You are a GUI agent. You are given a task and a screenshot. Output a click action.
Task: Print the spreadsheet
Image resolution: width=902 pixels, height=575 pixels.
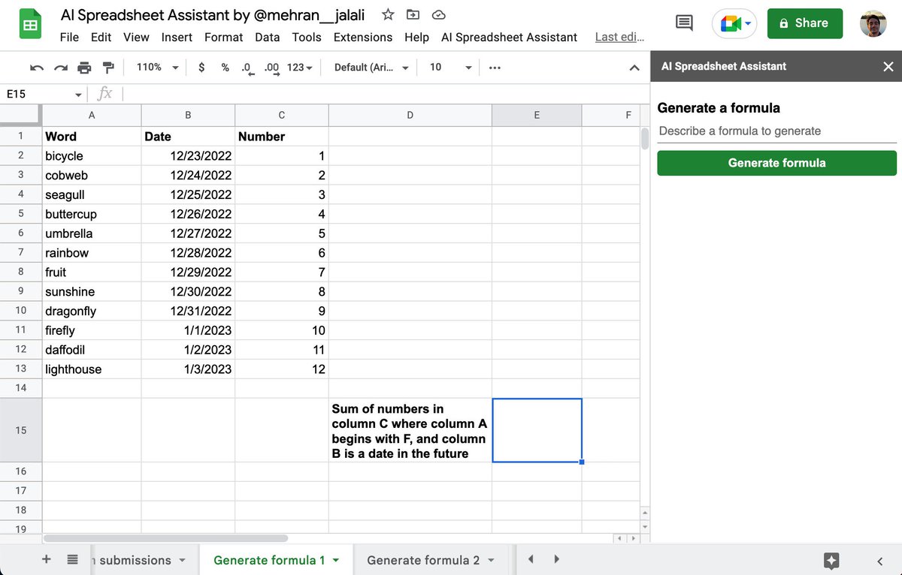pyautogui.click(x=84, y=68)
